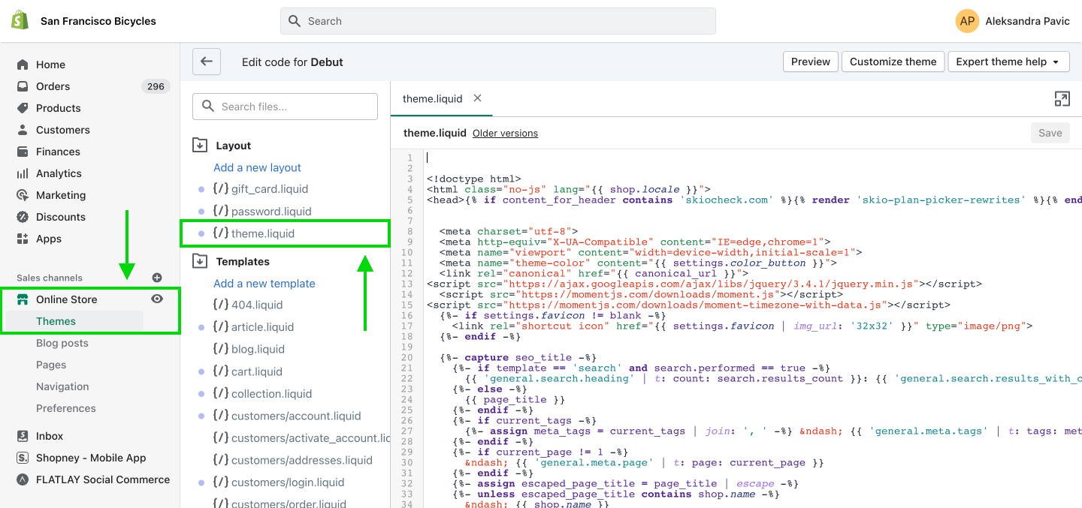The height and width of the screenshot is (508, 1082).
Task: Click the Apps grid icon
Action: pos(23,239)
